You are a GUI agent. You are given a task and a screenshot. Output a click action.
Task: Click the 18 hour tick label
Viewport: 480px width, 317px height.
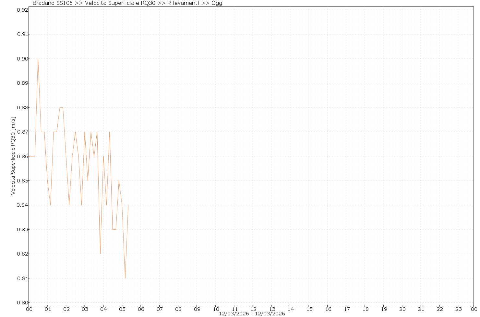(366, 309)
